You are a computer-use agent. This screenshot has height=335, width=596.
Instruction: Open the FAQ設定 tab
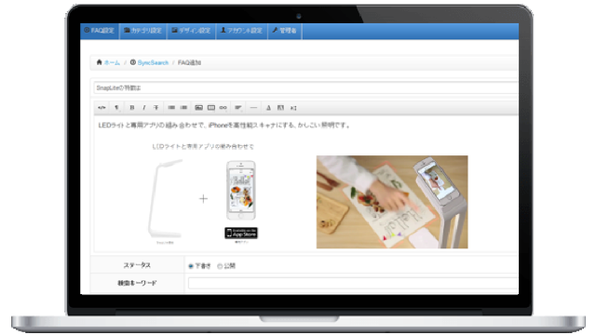pos(100,31)
